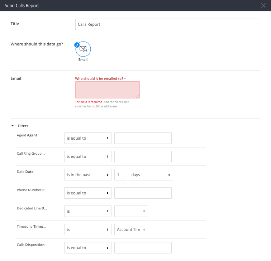271x261 pixels.
Task: Click the Title input field
Action: 168,24
